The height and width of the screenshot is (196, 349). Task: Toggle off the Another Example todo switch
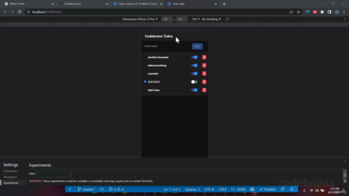click(x=194, y=57)
